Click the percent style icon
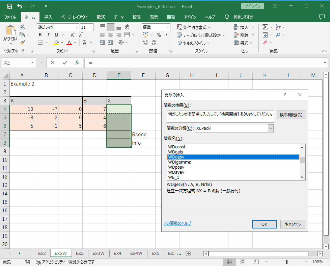The width and height of the screenshot is (330, 266). (x=159, y=35)
